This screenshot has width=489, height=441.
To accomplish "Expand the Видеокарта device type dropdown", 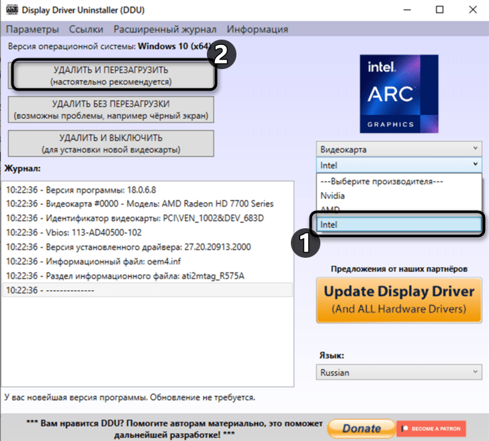I will [x=399, y=149].
